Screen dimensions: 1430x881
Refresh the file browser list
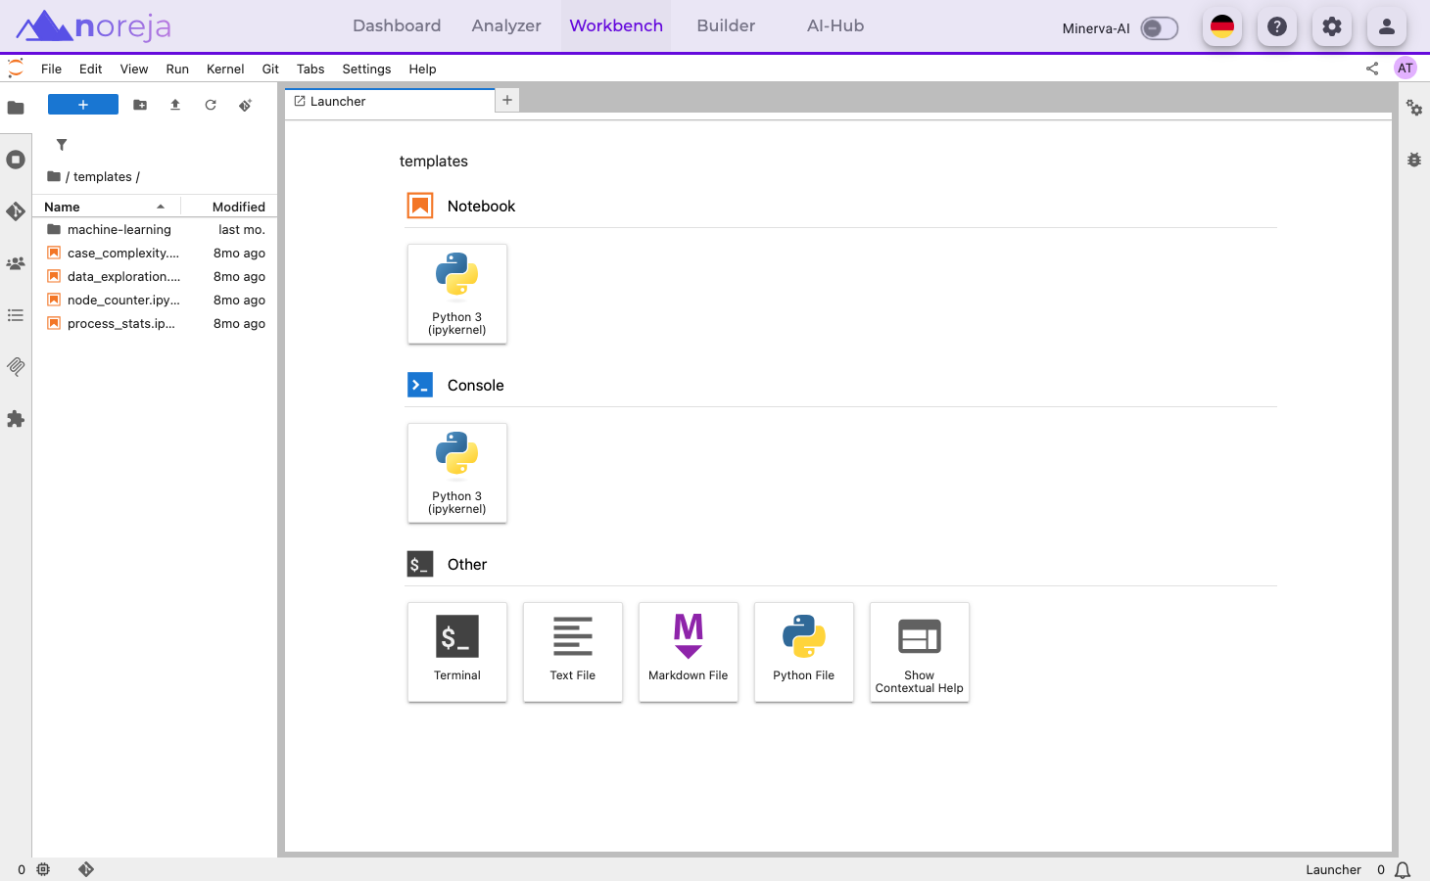pos(211,105)
